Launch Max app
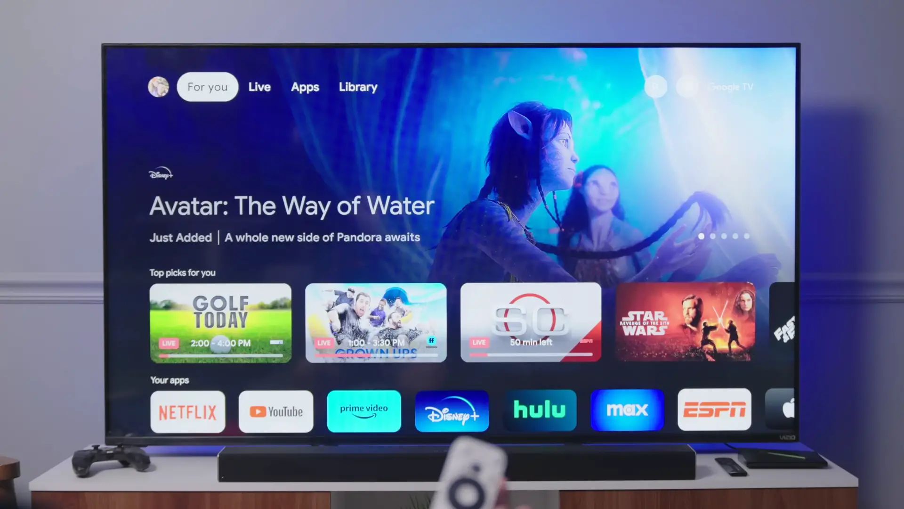This screenshot has height=509, width=904. tap(627, 411)
